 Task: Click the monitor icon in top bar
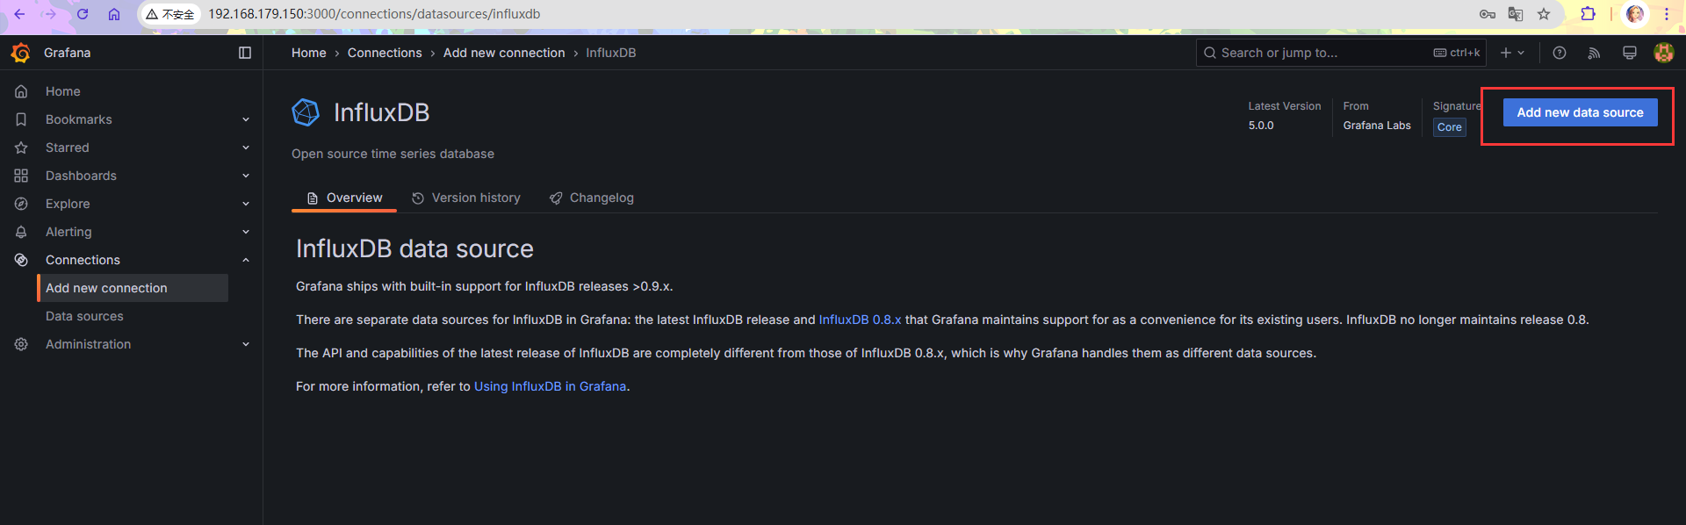click(x=1630, y=53)
